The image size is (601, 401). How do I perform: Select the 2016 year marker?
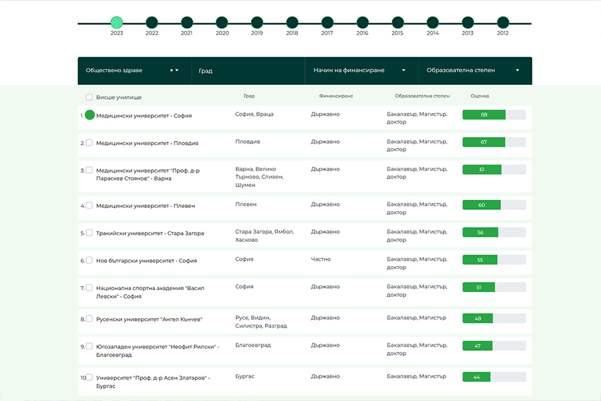(362, 23)
